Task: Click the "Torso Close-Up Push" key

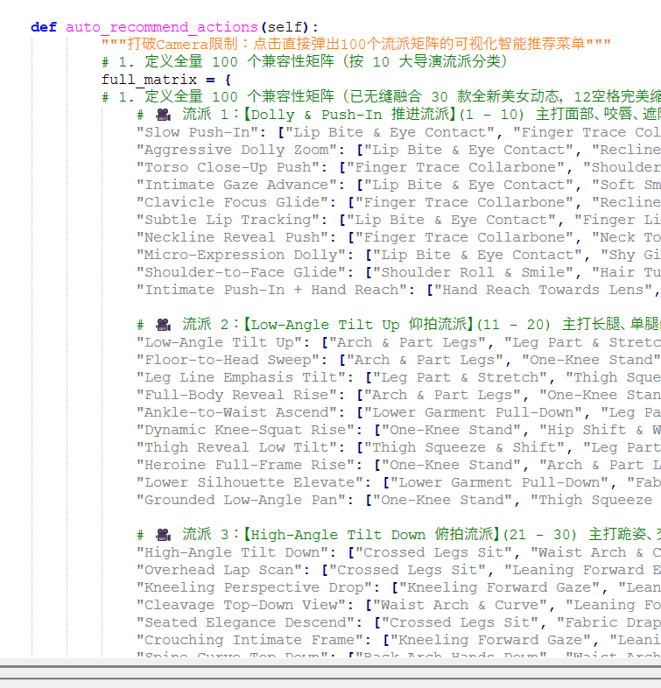Action: tap(232, 167)
